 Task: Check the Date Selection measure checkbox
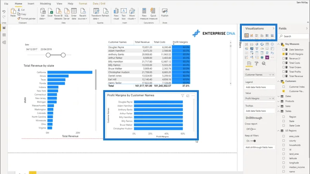tap(284, 49)
